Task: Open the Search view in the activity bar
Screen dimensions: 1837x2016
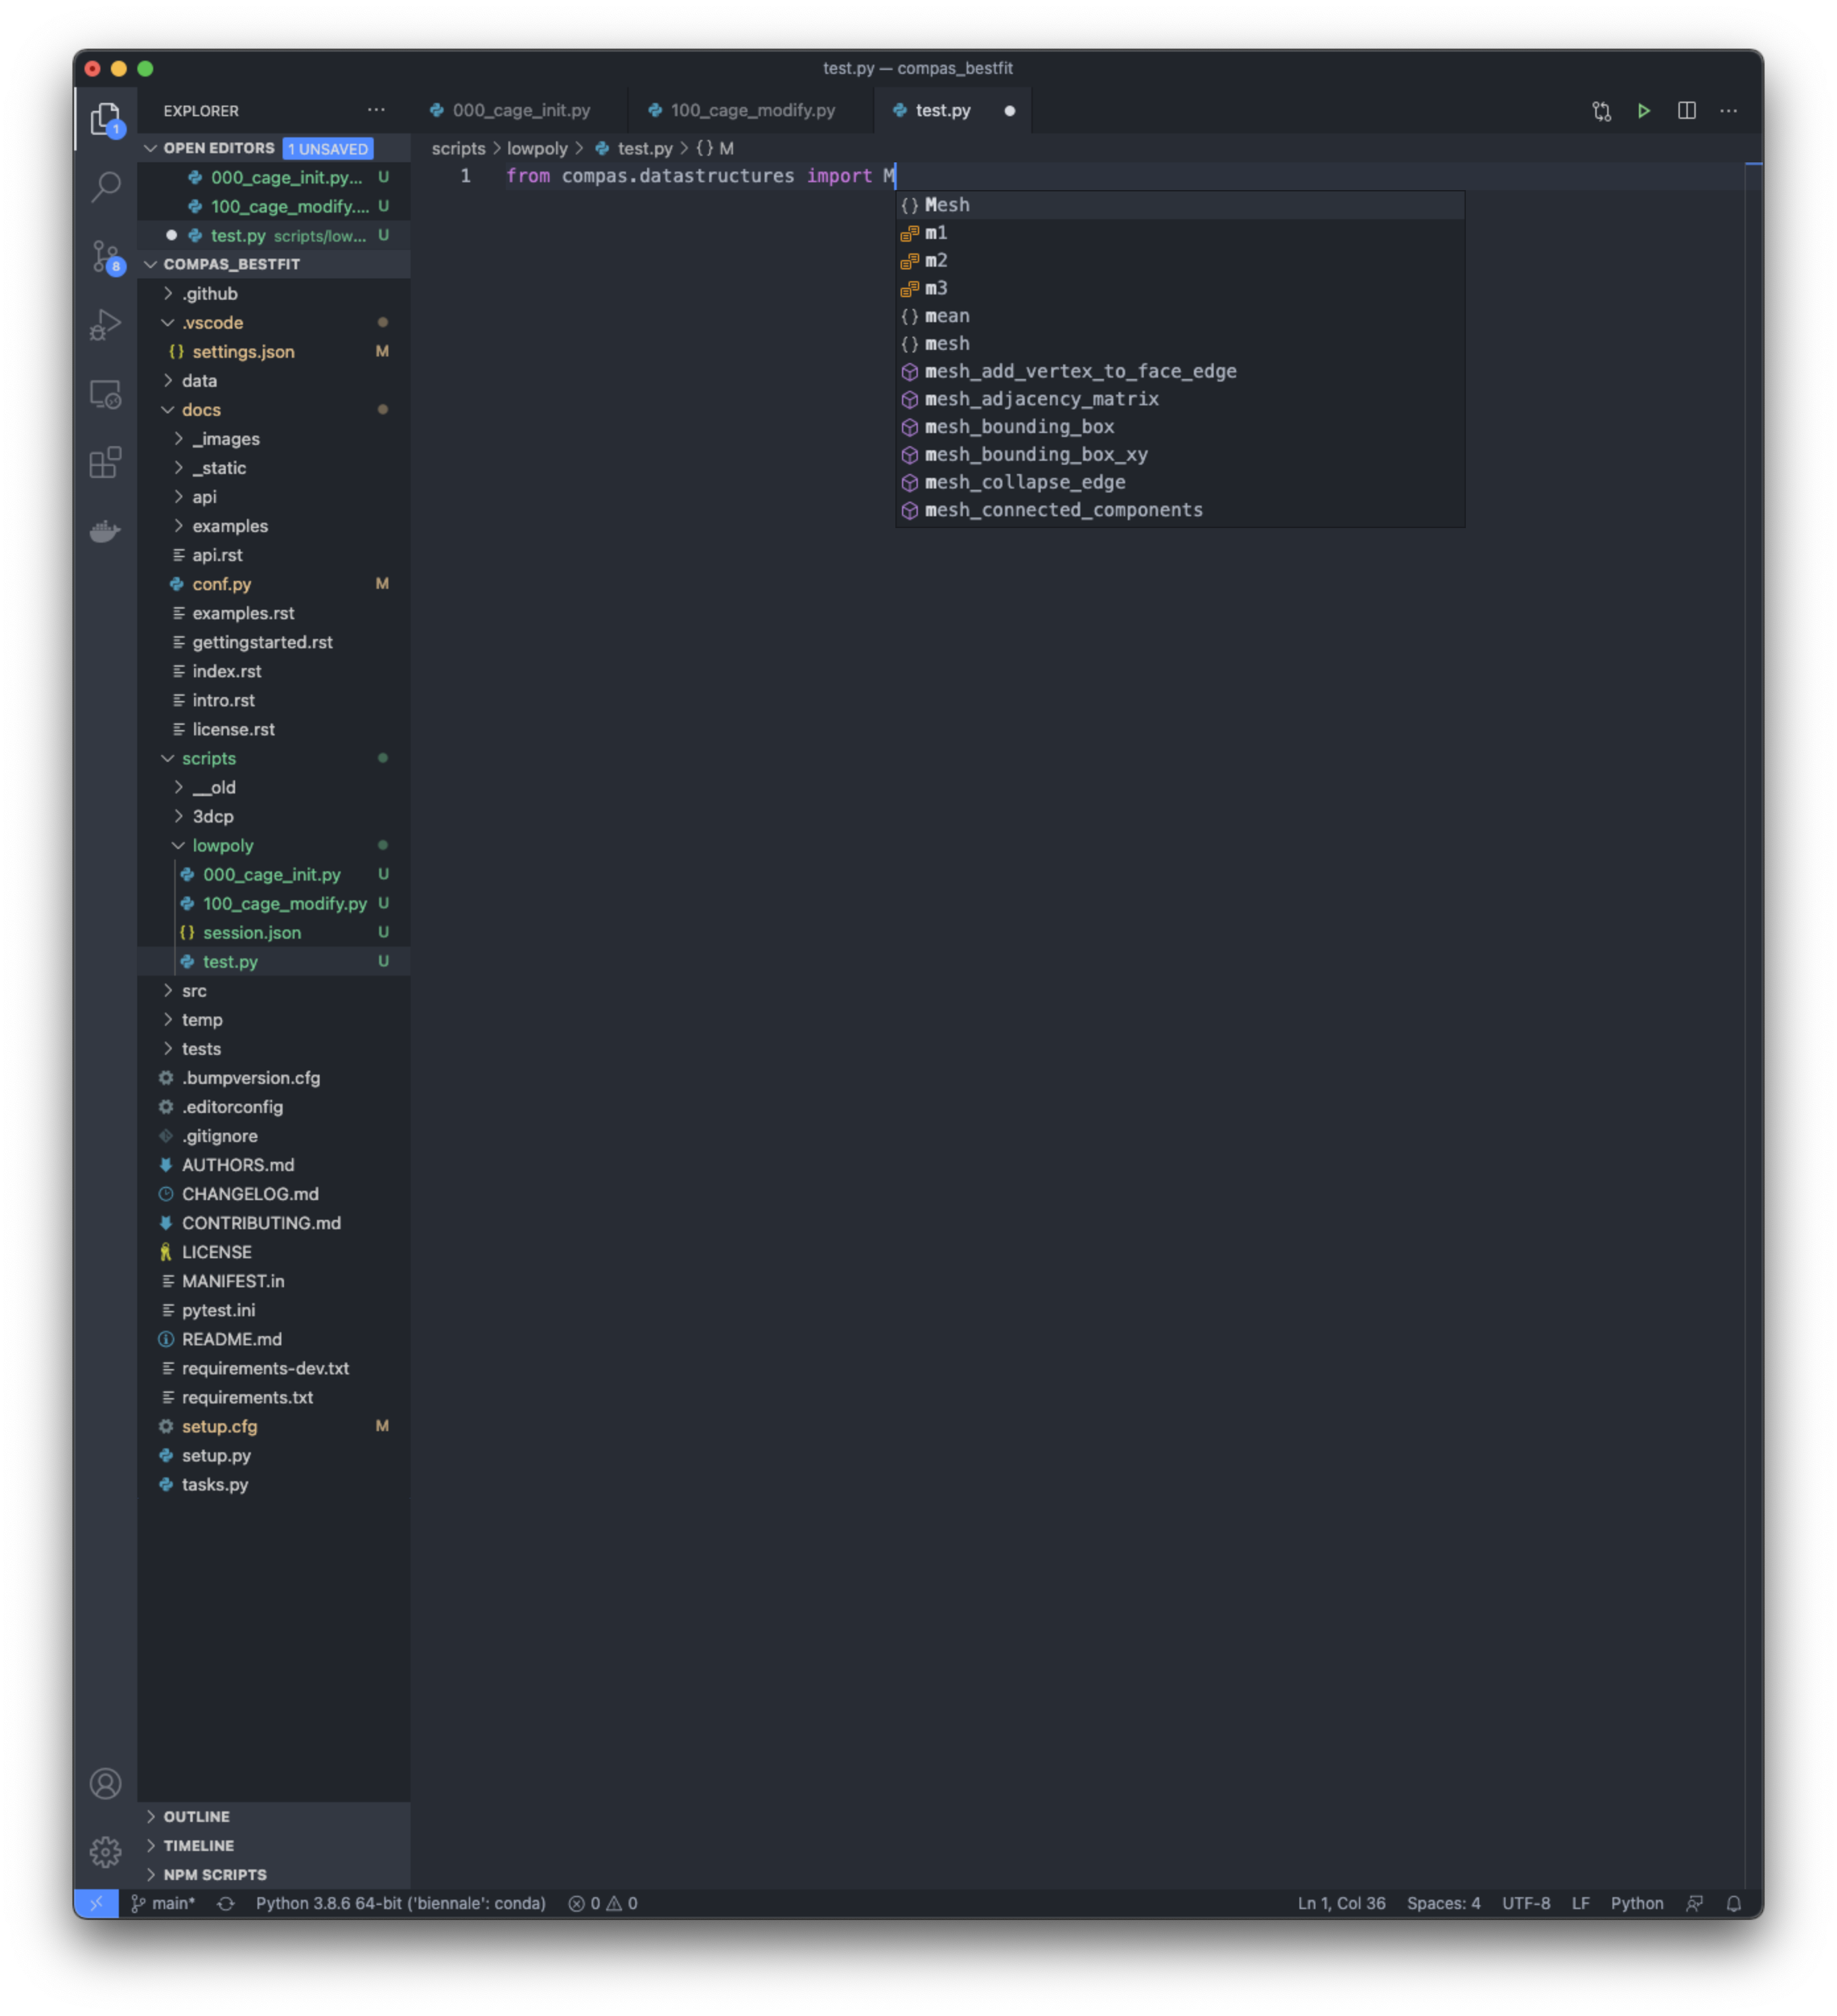Action: coord(106,187)
